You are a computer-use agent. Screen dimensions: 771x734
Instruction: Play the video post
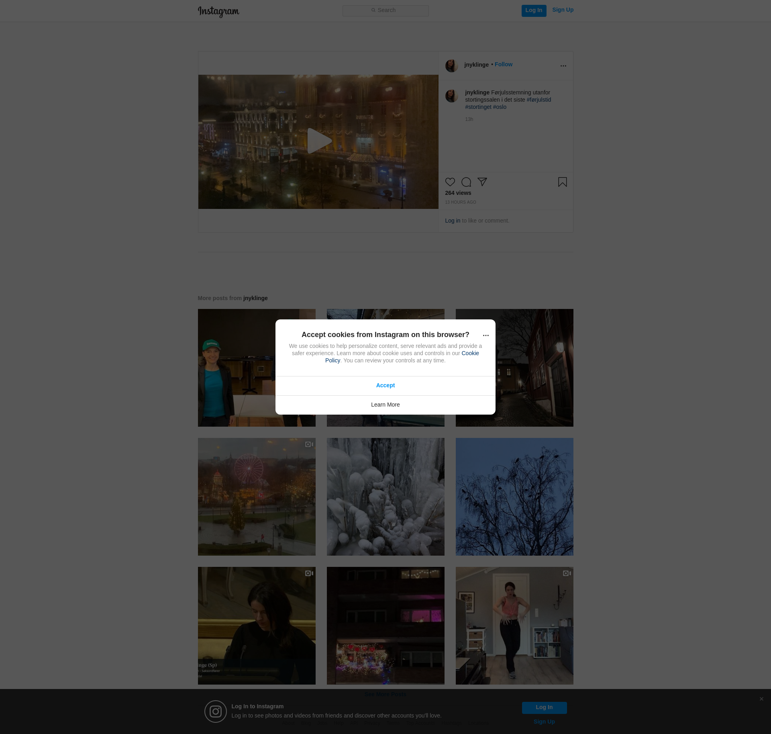click(x=319, y=141)
